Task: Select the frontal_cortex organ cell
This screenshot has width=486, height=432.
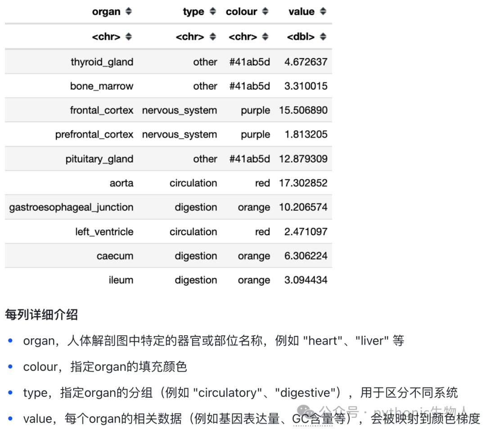Action: tap(102, 110)
